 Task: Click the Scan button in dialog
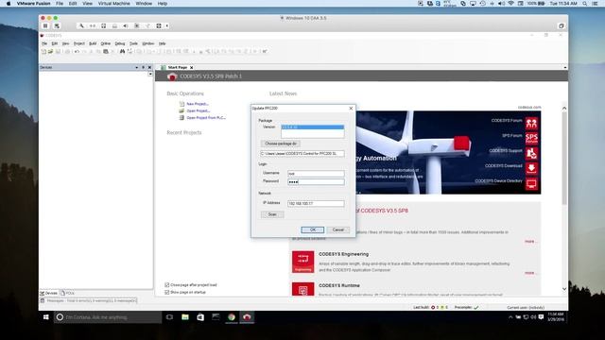(272, 214)
